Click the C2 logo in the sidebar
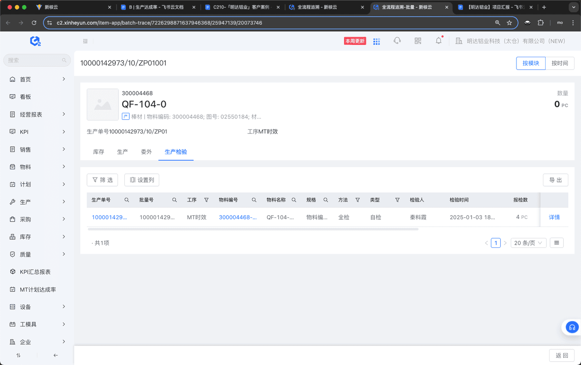Viewport: 581px width, 365px height. pyautogui.click(x=35, y=41)
